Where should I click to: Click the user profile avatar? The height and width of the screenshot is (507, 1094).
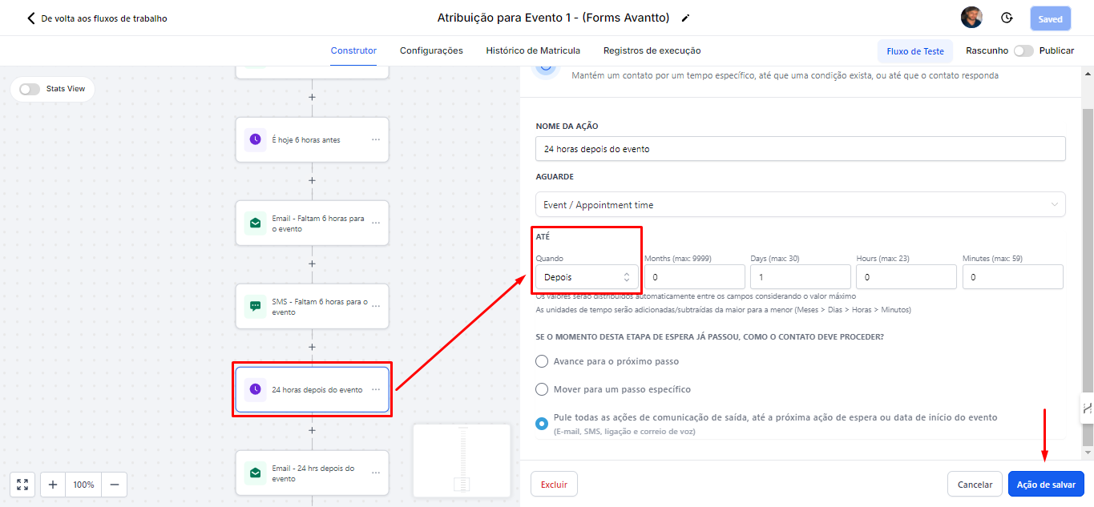click(x=971, y=18)
